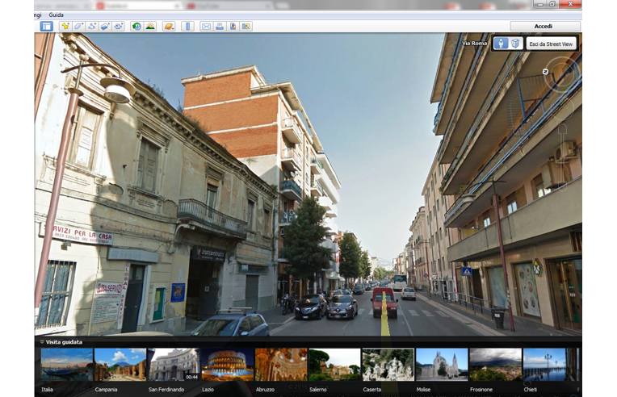The height and width of the screenshot is (397, 617).
Task: Collapse the Visita guidata panel
Action: [x=41, y=342]
